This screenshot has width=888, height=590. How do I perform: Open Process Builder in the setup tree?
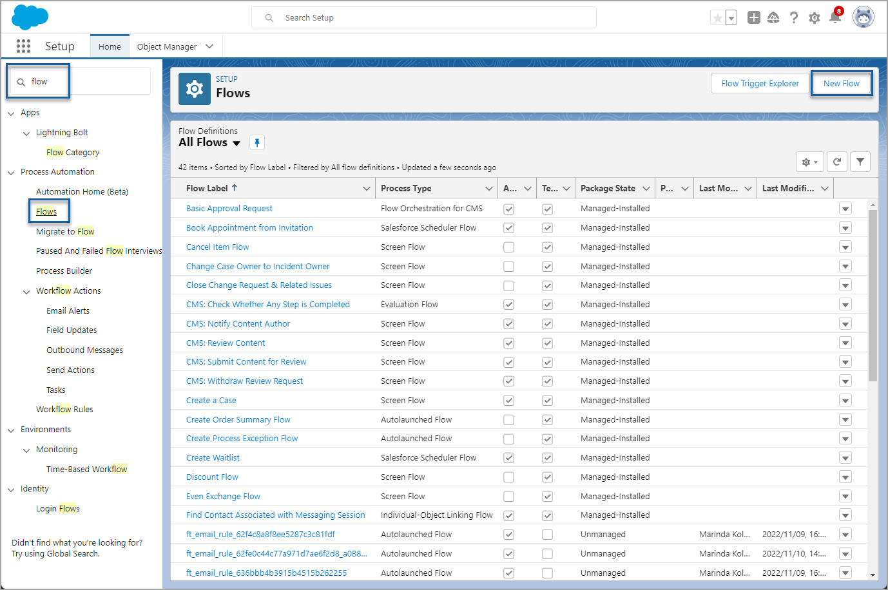(64, 271)
